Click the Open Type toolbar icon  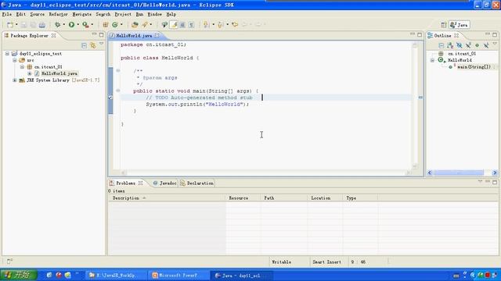135,24
